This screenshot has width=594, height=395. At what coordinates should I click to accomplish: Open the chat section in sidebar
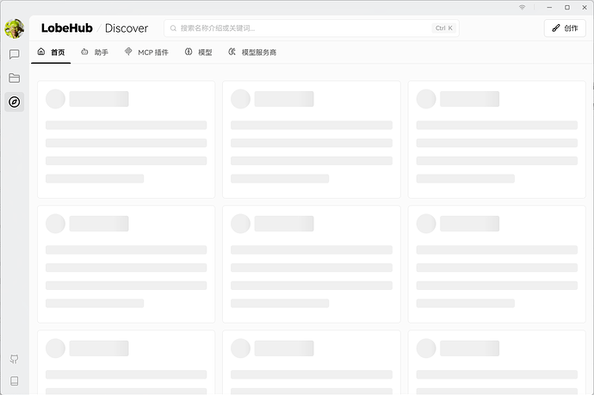coord(15,54)
